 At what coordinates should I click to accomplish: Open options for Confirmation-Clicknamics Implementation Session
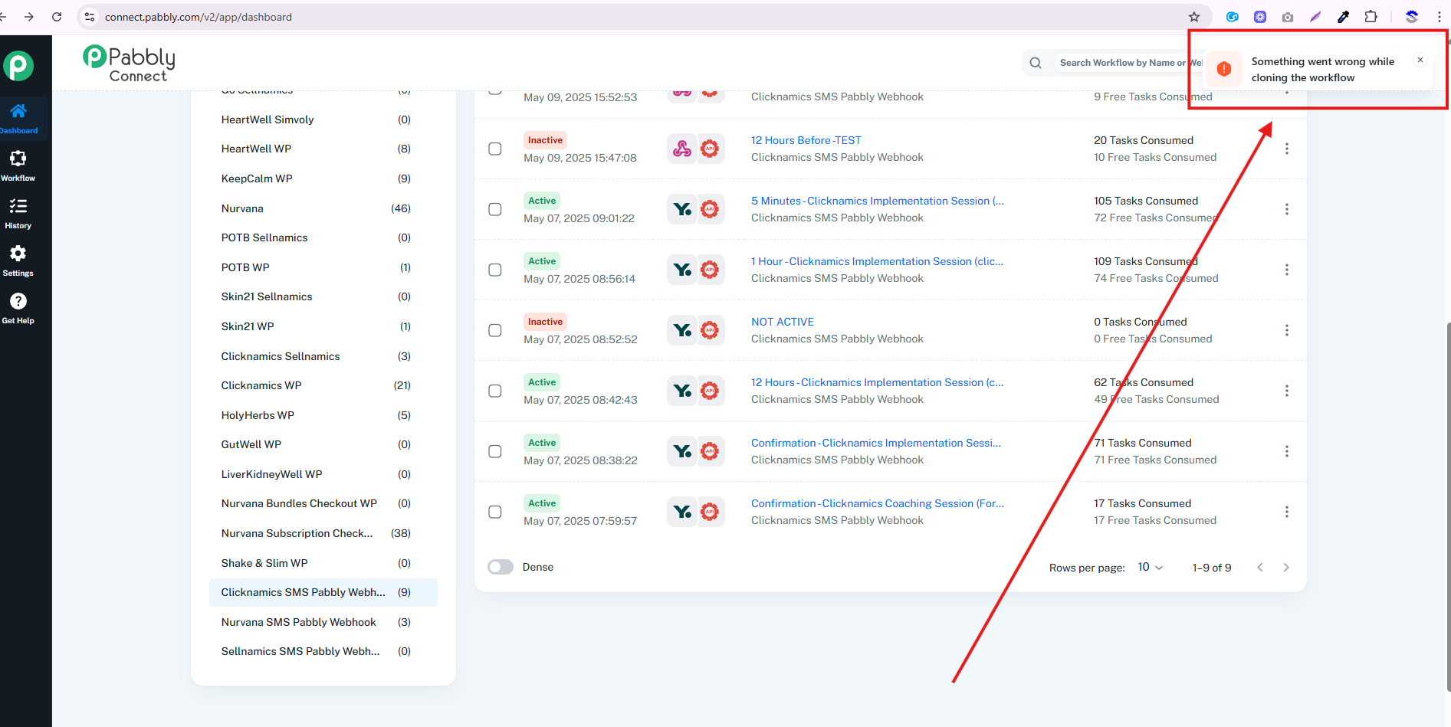[1287, 451]
